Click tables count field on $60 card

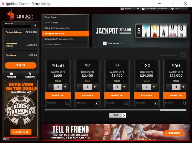(x=176, y=87)
